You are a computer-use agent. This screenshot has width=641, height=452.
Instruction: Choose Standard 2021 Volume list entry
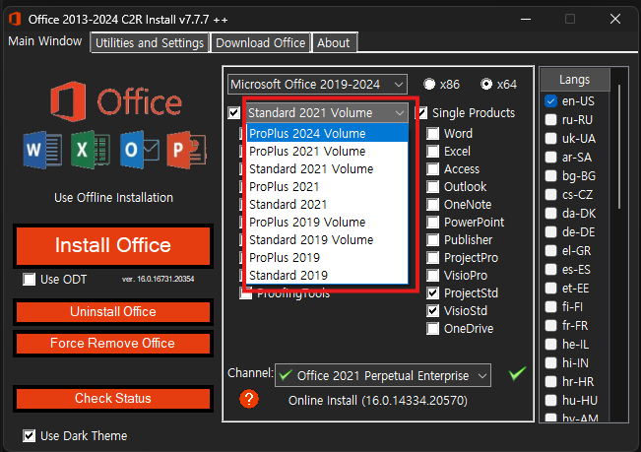pyautogui.click(x=328, y=169)
